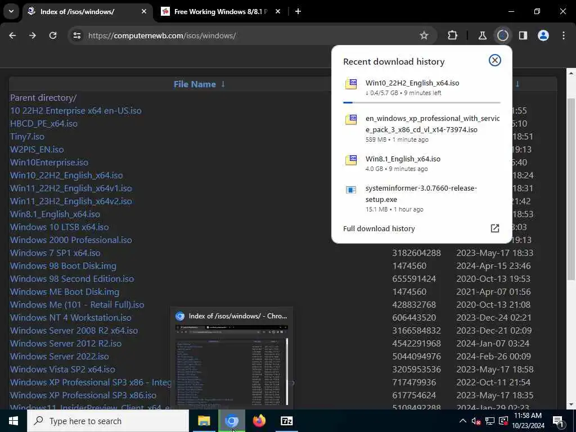The width and height of the screenshot is (576, 432).
Task: Open File Explorer from the taskbar
Action: pyautogui.click(x=204, y=421)
